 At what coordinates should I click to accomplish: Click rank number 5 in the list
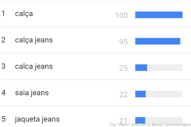3,119
